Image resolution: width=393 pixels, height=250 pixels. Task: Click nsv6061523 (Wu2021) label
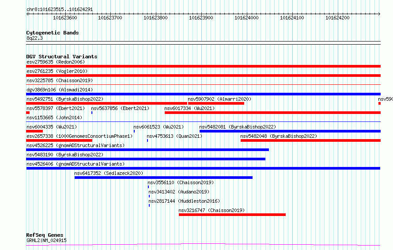tap(159, 127)
